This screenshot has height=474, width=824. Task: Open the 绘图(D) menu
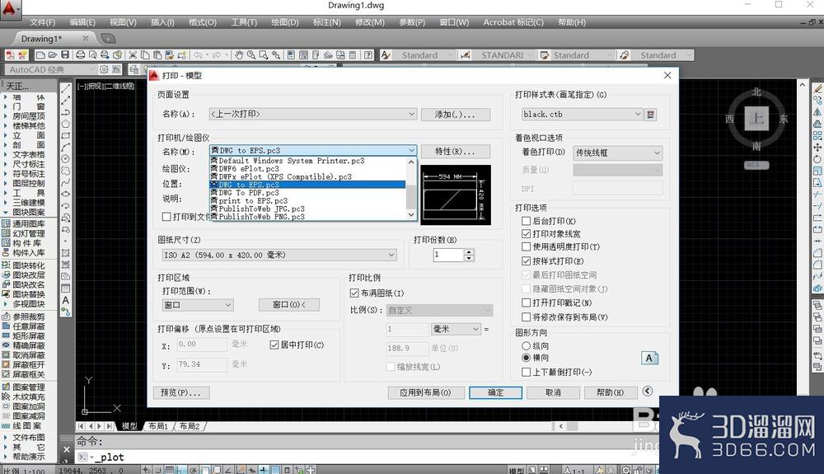pyautogui.click(x=285, y=22)
